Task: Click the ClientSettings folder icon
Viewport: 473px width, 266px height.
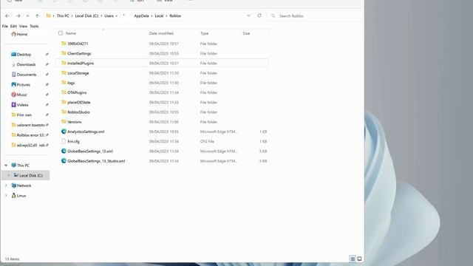Action: [64, 53]
